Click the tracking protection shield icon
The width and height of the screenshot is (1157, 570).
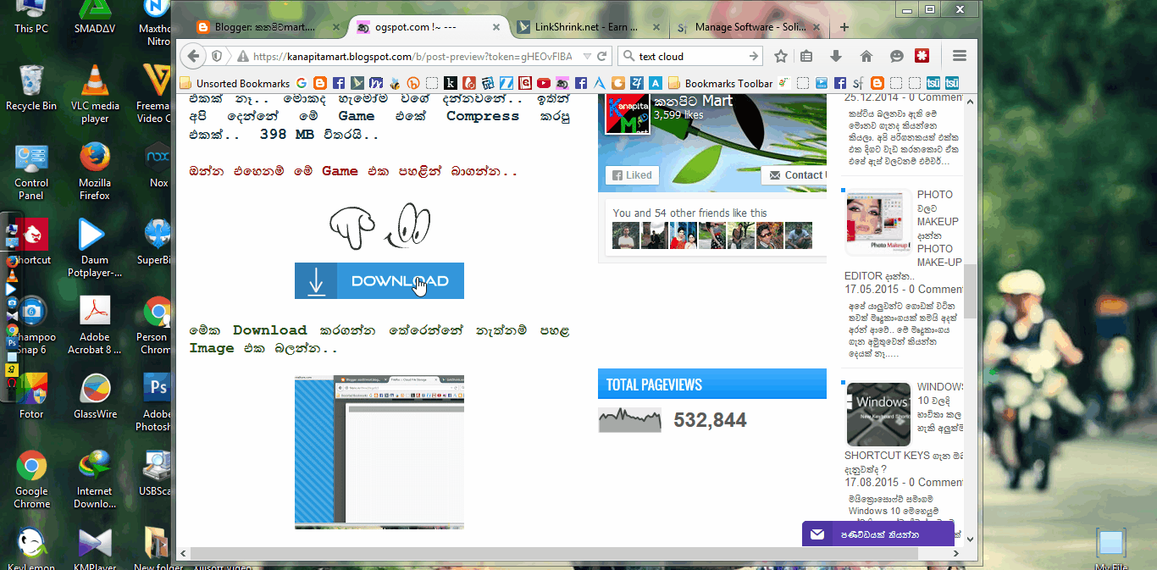coord(218,56)
